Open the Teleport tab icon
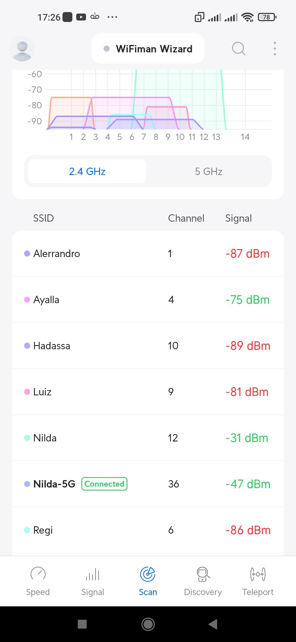 click(258, 574)
